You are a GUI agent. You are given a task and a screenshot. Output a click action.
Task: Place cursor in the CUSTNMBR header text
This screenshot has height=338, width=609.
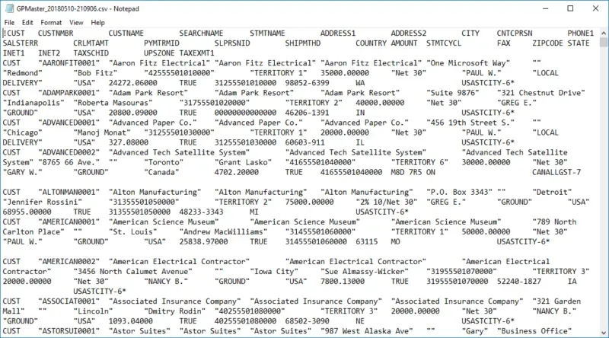(x=56, y=33)
